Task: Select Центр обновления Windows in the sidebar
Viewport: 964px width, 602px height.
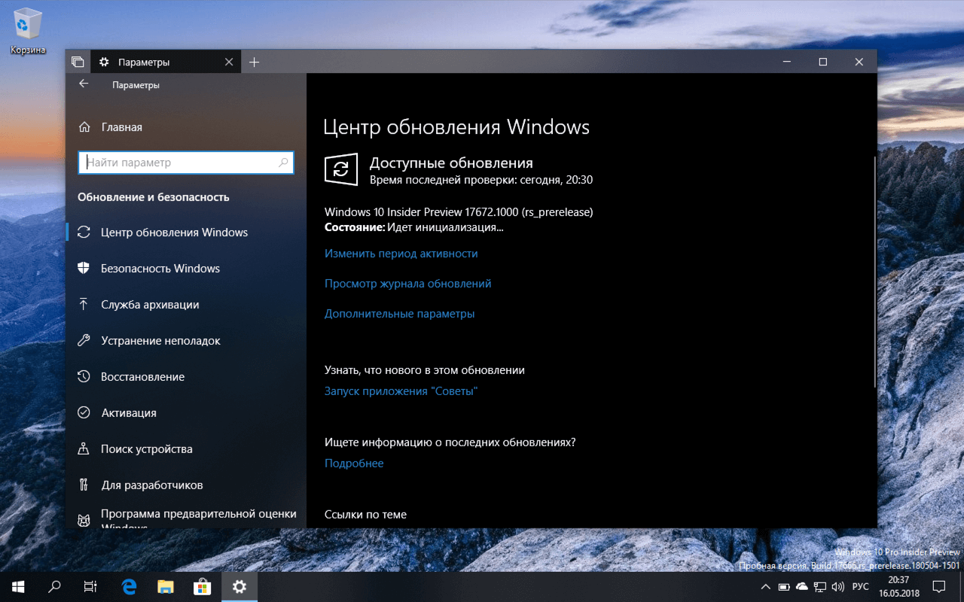Action: (186, 233)
